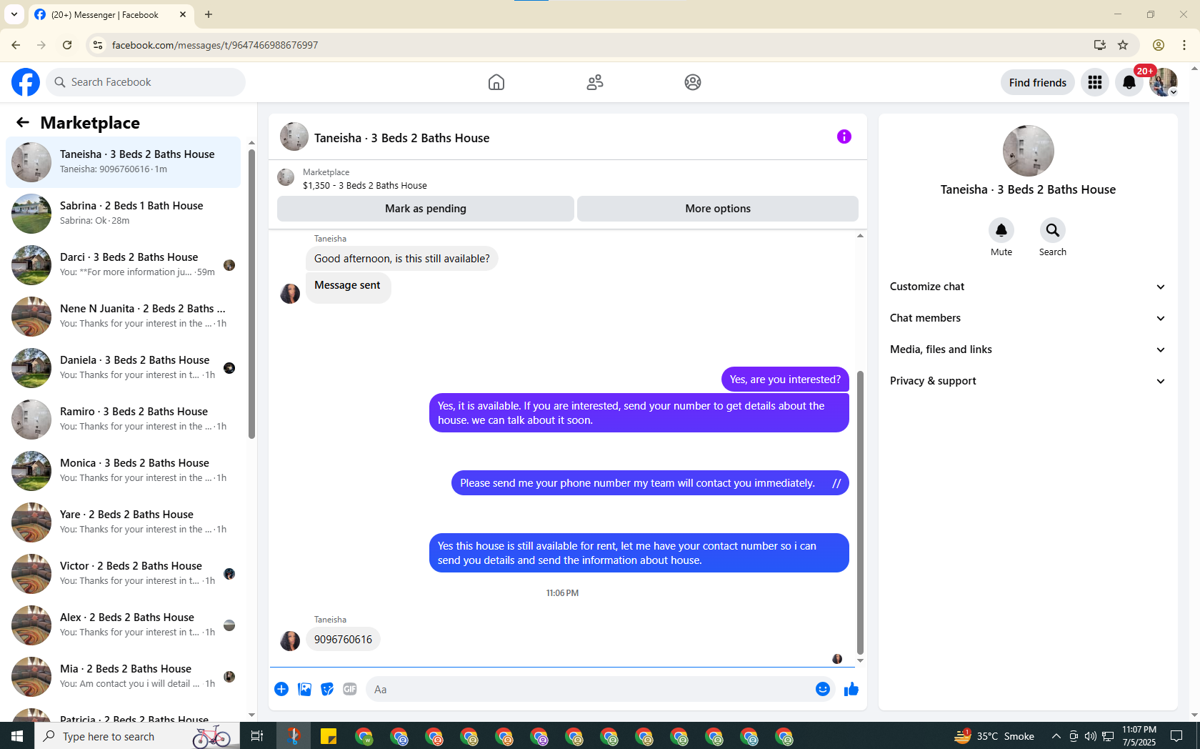Open Monica 3 Beds 2 Baths conversation
1200x749 pixels.
(124, 471)
